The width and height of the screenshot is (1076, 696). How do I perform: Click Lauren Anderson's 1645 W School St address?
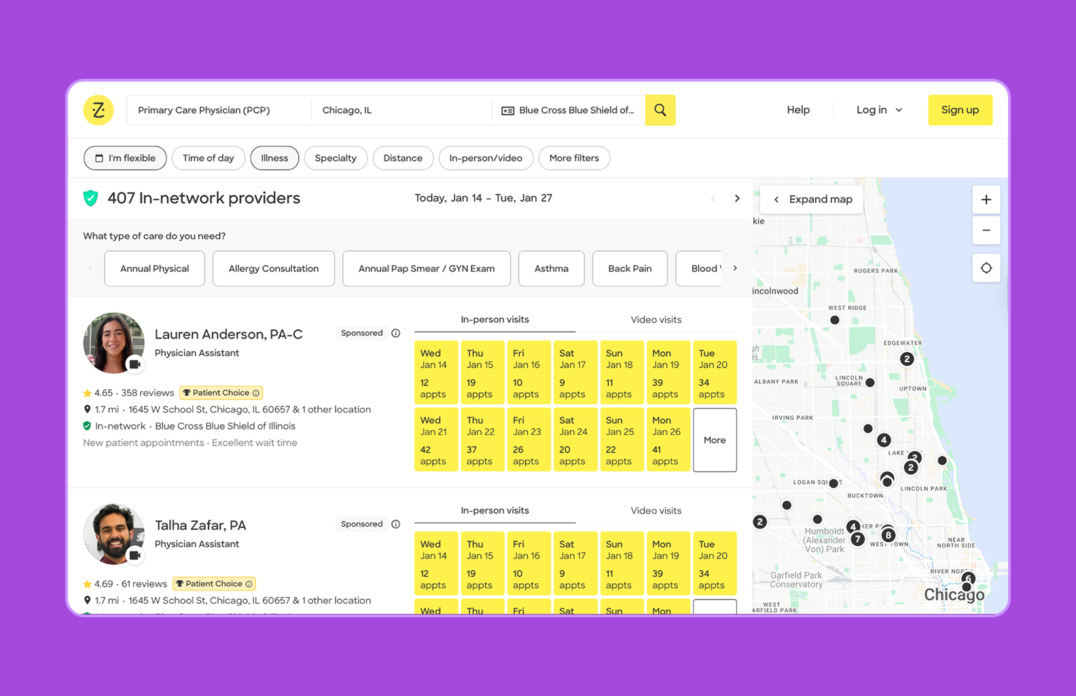(209, 410)
